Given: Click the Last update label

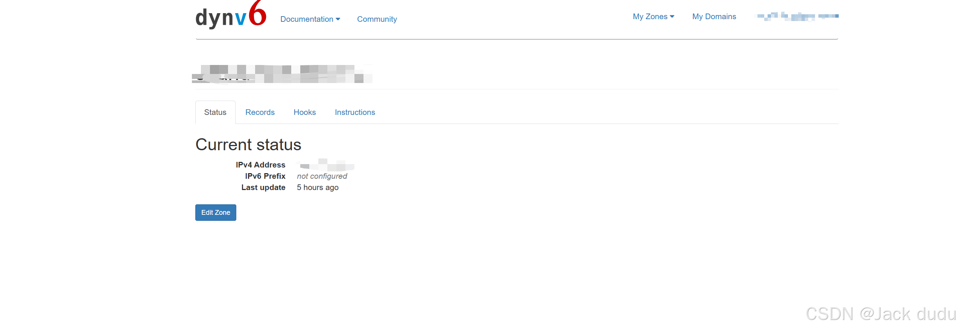Looking at the screenshot, I should tap(263, 187).
